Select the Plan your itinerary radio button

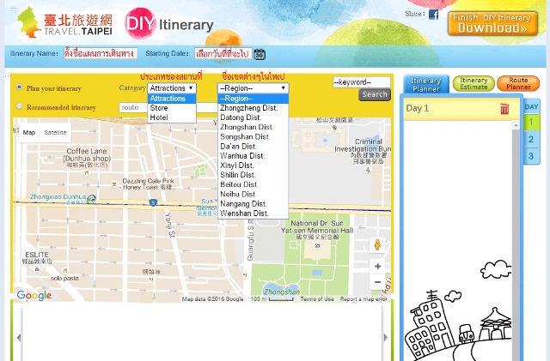(19, 87)
